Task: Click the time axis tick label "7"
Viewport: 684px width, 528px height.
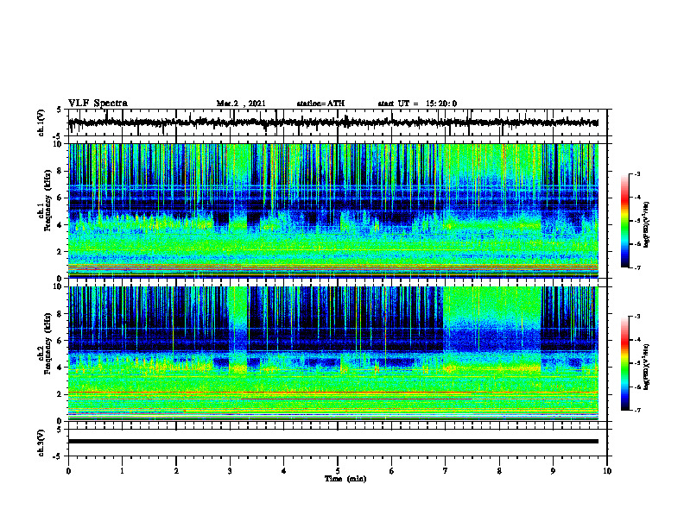Action: click(x=446, y=471)
